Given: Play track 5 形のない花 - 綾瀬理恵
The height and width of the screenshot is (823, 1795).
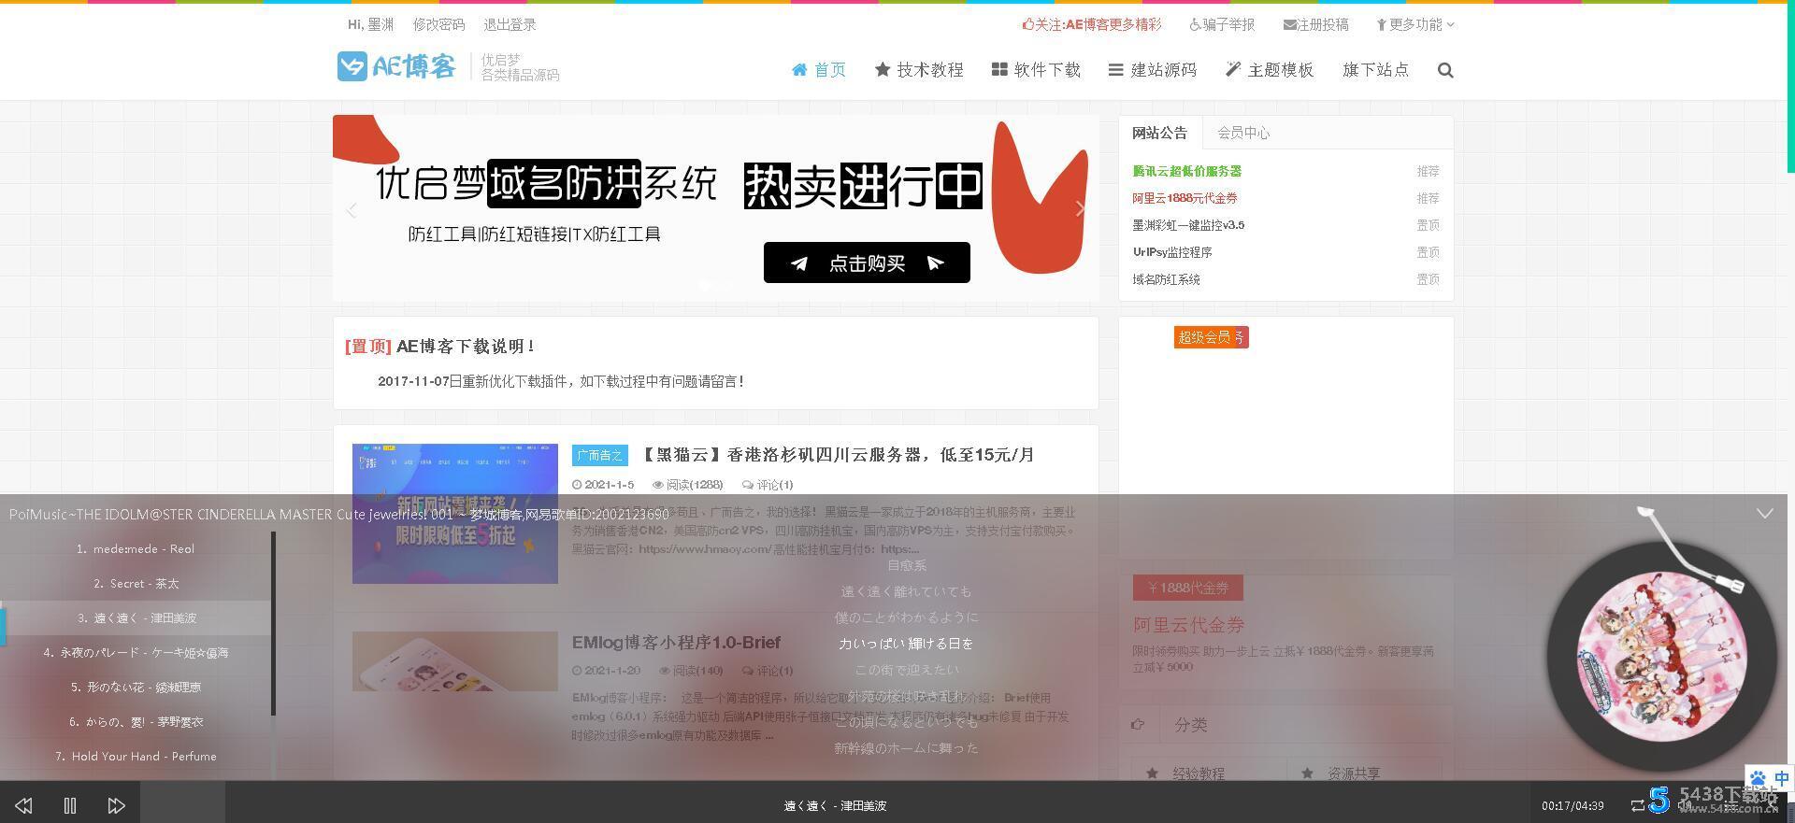Looking at the screenshot, I should pos(136,688).
